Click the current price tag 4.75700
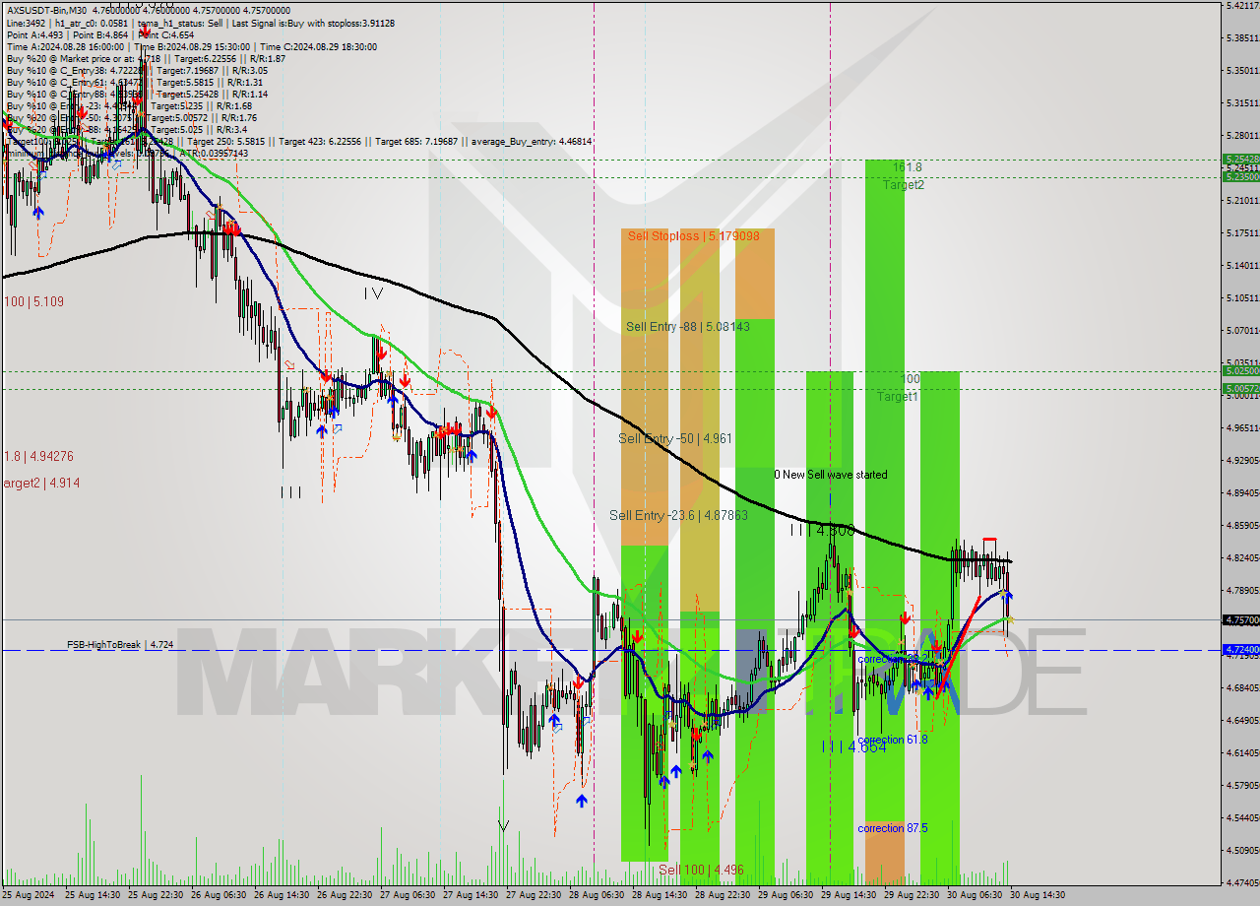 1240,620
